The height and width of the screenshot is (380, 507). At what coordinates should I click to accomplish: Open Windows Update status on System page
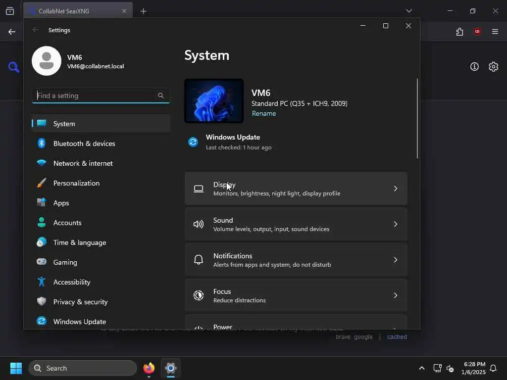(x=230, y=142)
